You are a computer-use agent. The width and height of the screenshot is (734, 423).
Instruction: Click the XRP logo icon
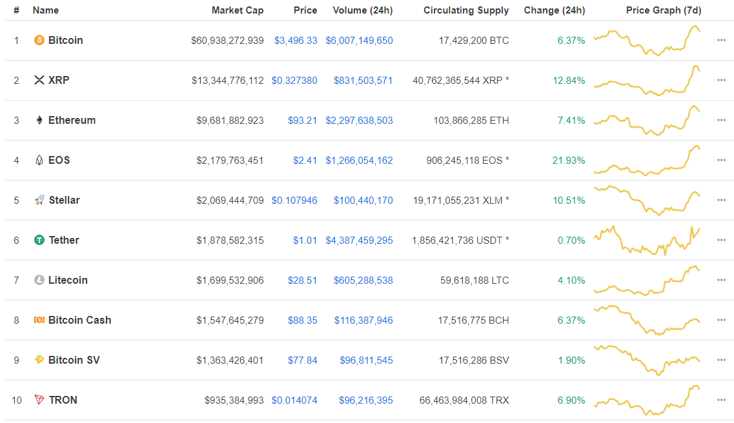pyautogui.click(x=39, y=80)
